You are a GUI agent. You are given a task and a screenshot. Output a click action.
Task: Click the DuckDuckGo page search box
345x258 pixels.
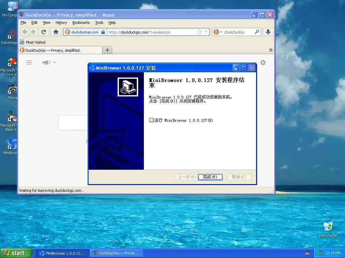pos(73,122)
